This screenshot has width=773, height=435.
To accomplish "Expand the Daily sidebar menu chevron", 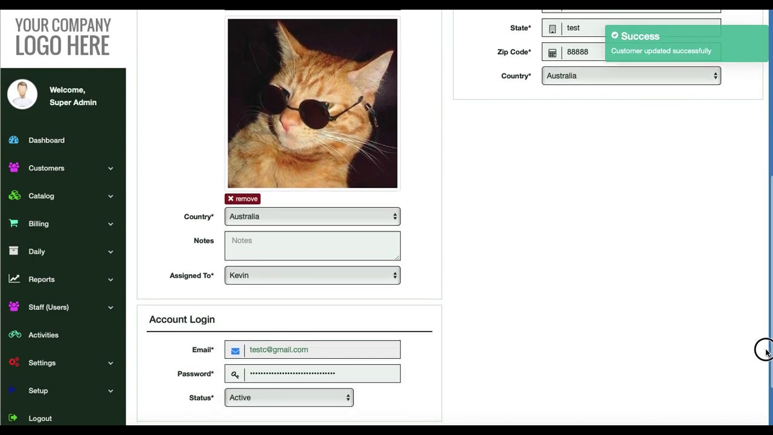I will pyautogui.click(x=111, y=252).
